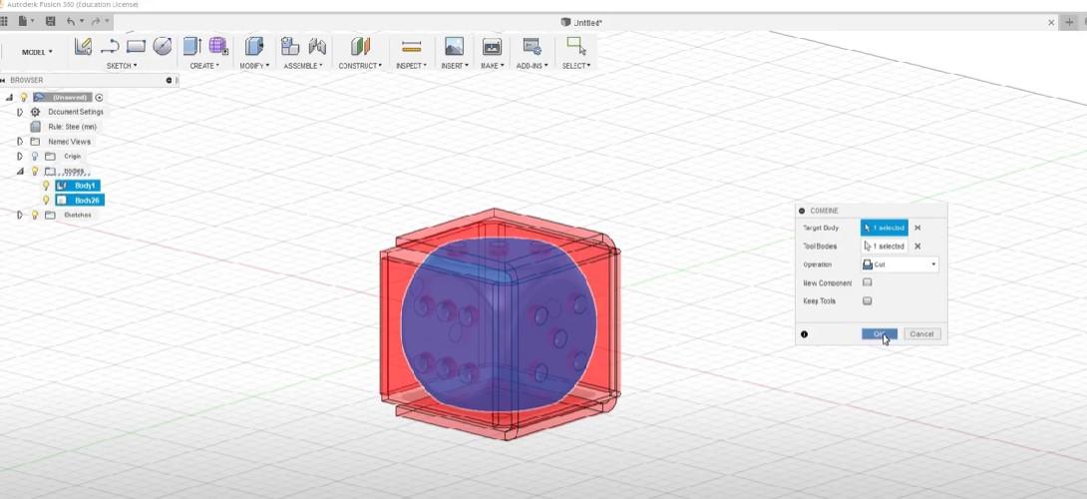Click the Create Form purple icon
Screen dimensions: 1087x499
click(218, 47)
